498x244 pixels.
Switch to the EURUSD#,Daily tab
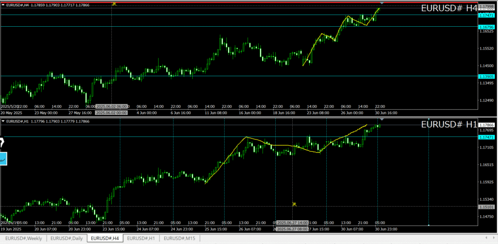tap(67, 238)
